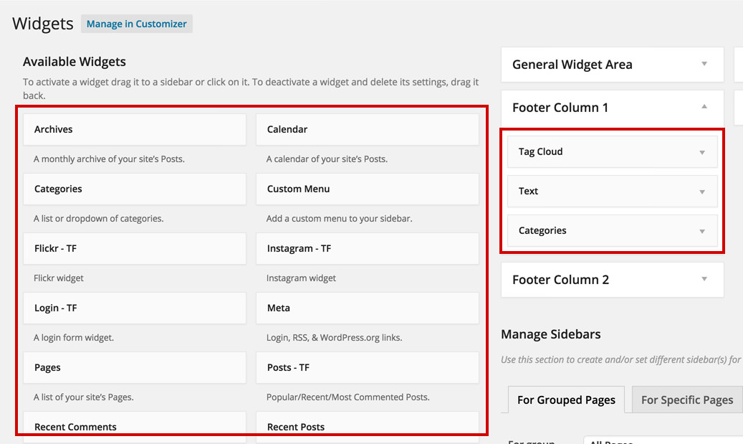This screenshot has height=444, width=743.
Task: Click the "Manage Sidebars" heading
Action: [x=550, y=334]
